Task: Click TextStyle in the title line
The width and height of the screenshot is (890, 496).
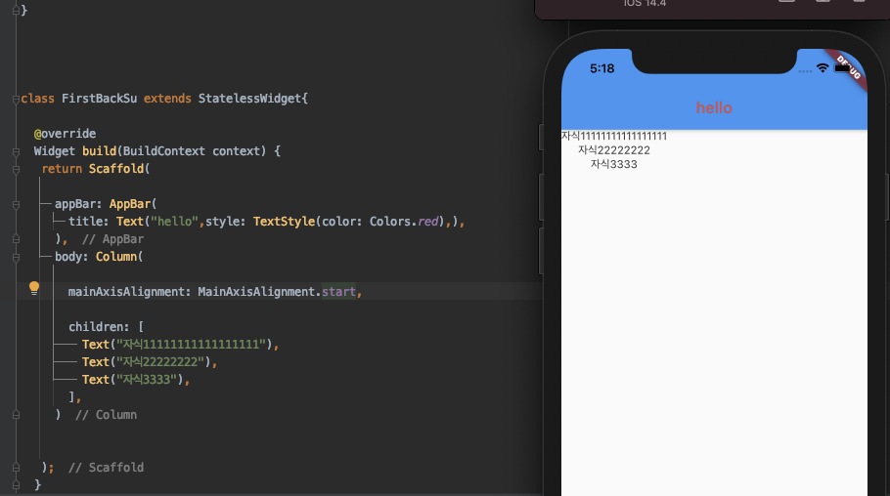Action: [x=284, y=221]
